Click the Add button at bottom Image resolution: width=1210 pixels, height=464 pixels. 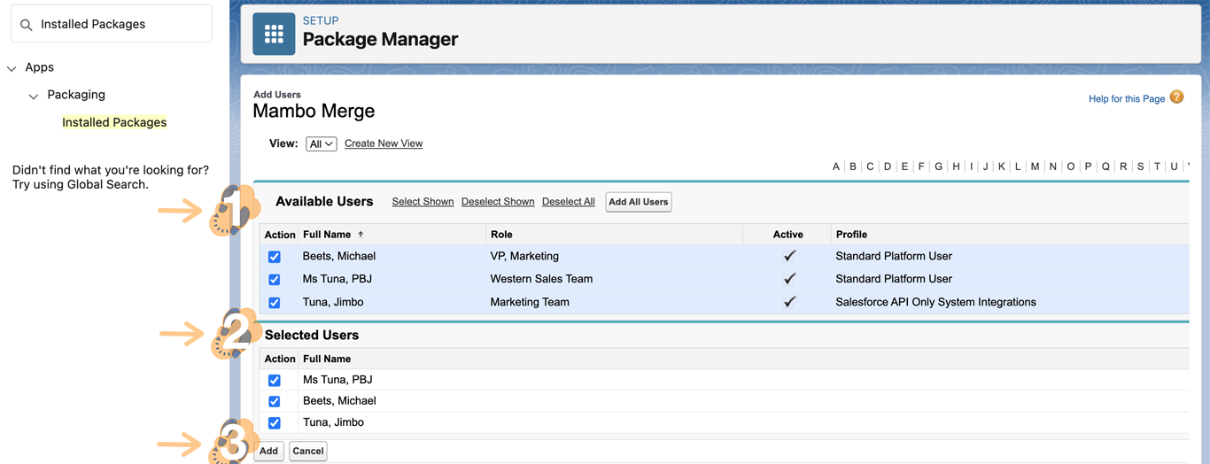pos(268,452)
